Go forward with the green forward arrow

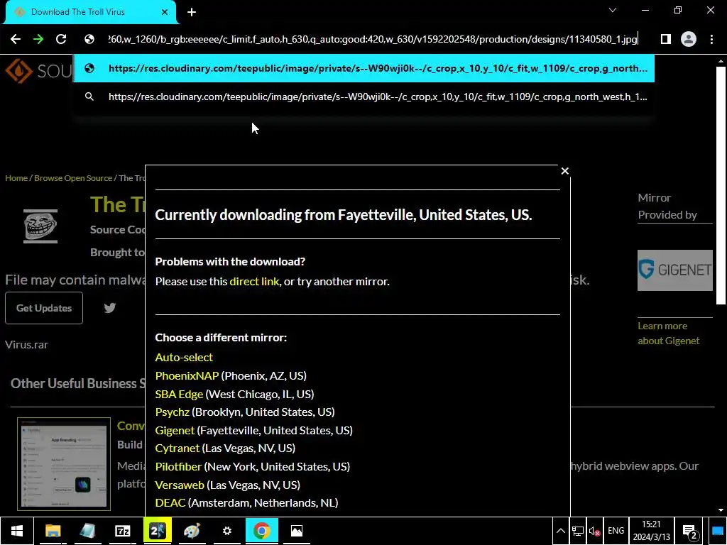coord(38,39)
